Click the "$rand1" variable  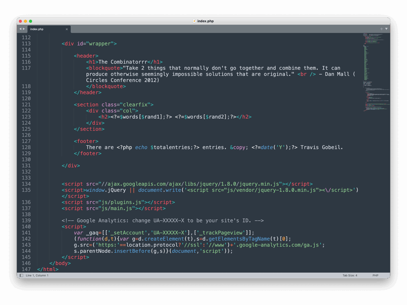pos(150,117)
